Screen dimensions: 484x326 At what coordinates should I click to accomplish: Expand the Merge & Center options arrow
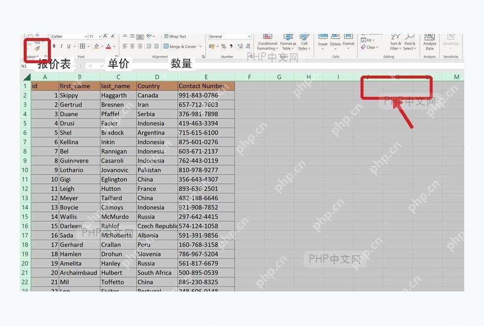click(201, 46)
